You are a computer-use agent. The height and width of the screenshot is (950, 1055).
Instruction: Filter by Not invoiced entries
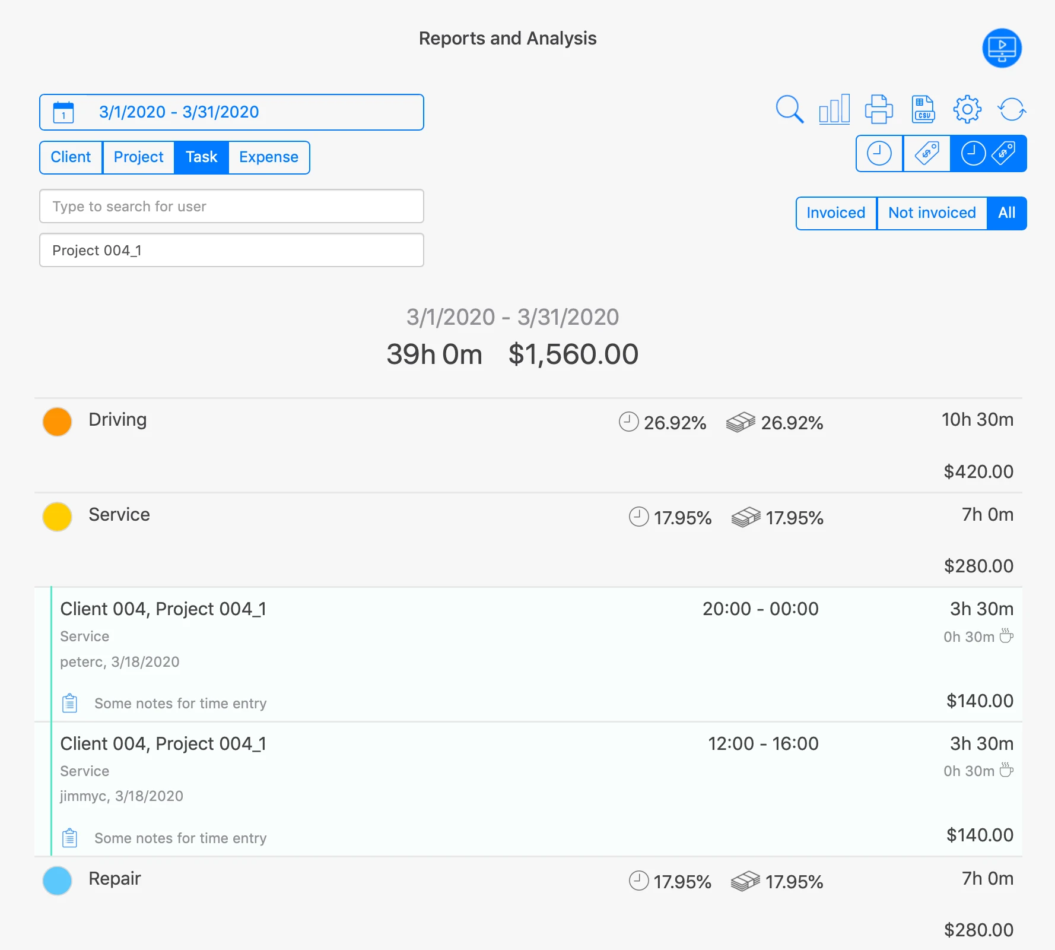coord(932,213)
